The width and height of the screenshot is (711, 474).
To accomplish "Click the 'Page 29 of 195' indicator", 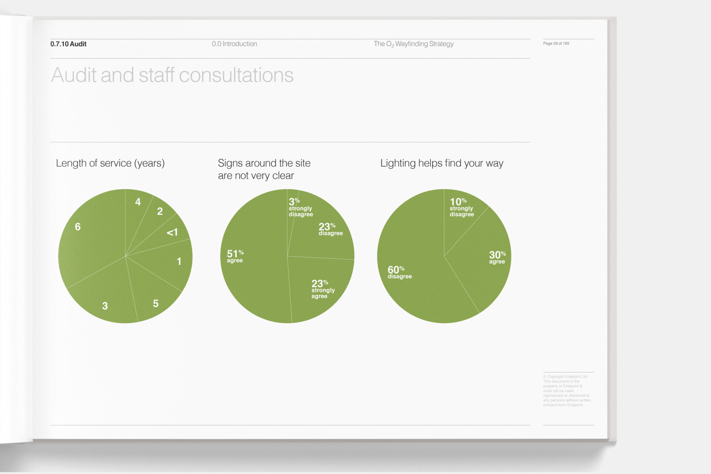I will coord(556,43).
